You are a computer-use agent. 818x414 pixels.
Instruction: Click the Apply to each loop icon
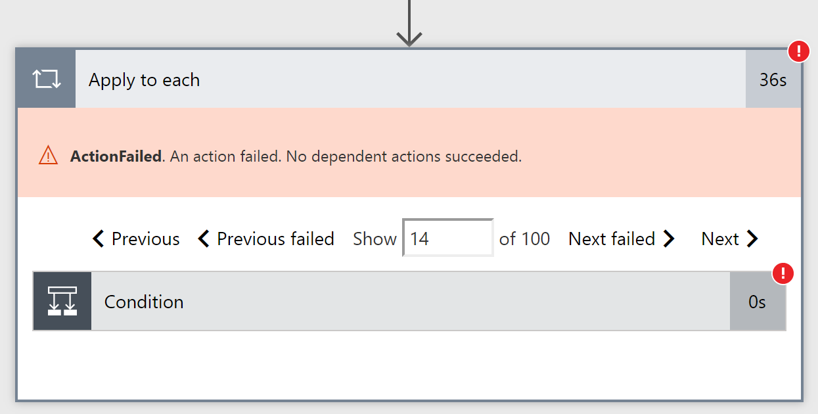click(47, 80)
